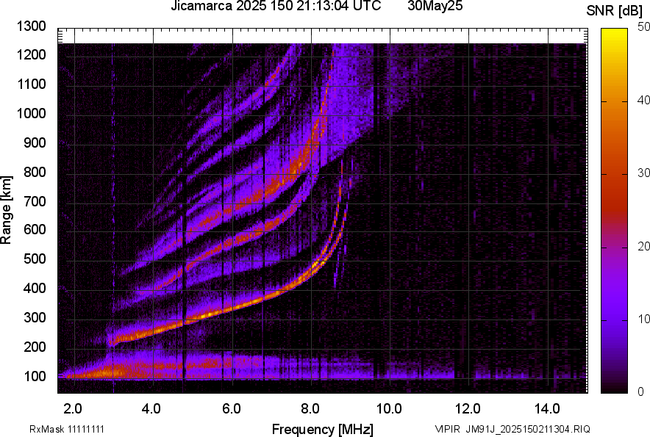The image size is (650, 437).
Task: Click the range tick label '1300'
Action: tap(31, 26)
